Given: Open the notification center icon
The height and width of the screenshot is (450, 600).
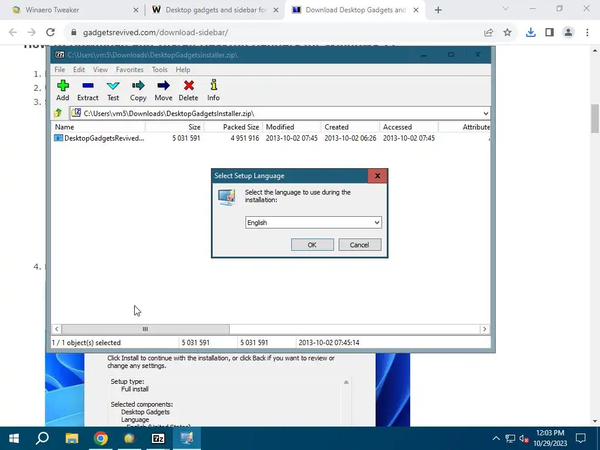Looking at the screenshot, I should [581, 438].
